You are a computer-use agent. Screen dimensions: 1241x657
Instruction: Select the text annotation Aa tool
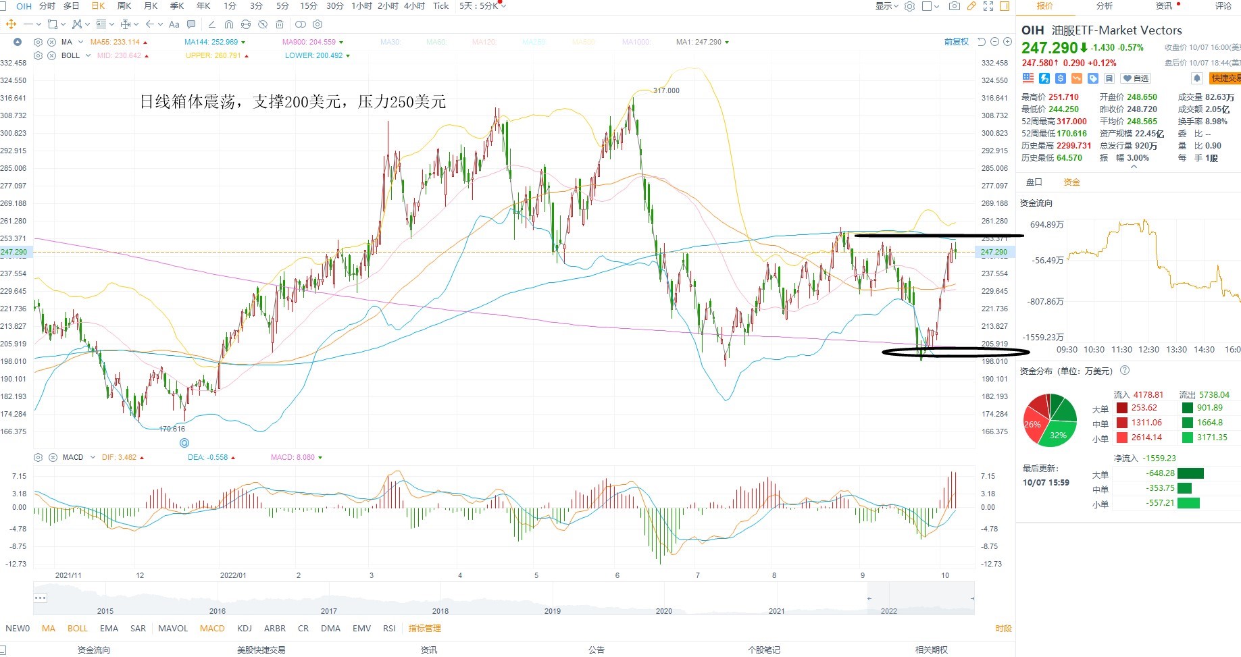click(174, 24)
